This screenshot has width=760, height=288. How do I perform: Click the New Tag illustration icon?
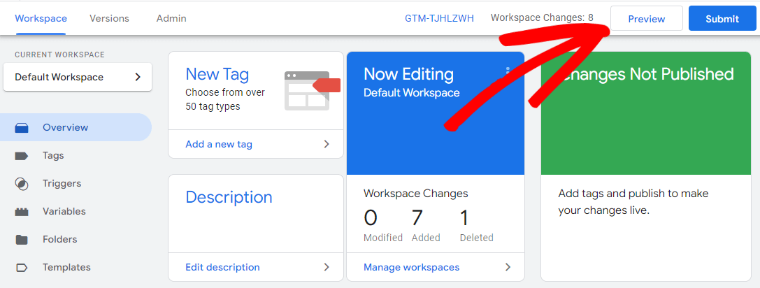tap(313, 91)
